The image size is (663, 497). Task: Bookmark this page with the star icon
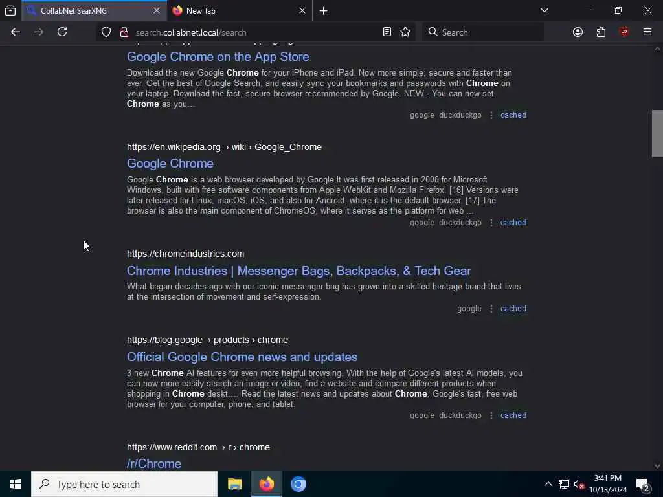click(405, 32)
